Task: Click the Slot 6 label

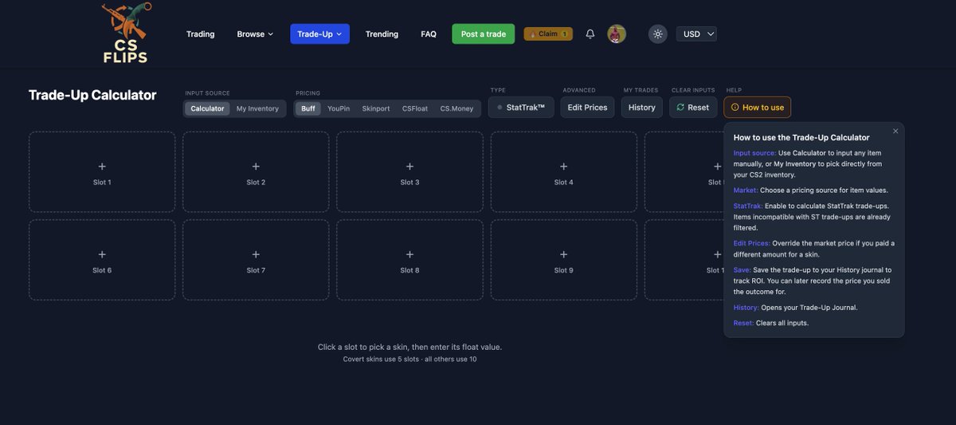Action: [102, 270]
